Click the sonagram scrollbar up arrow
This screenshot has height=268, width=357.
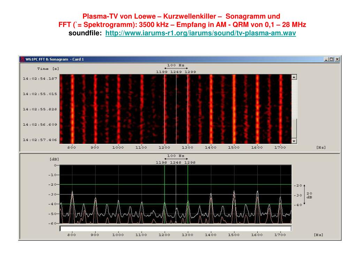pos(294,77)
